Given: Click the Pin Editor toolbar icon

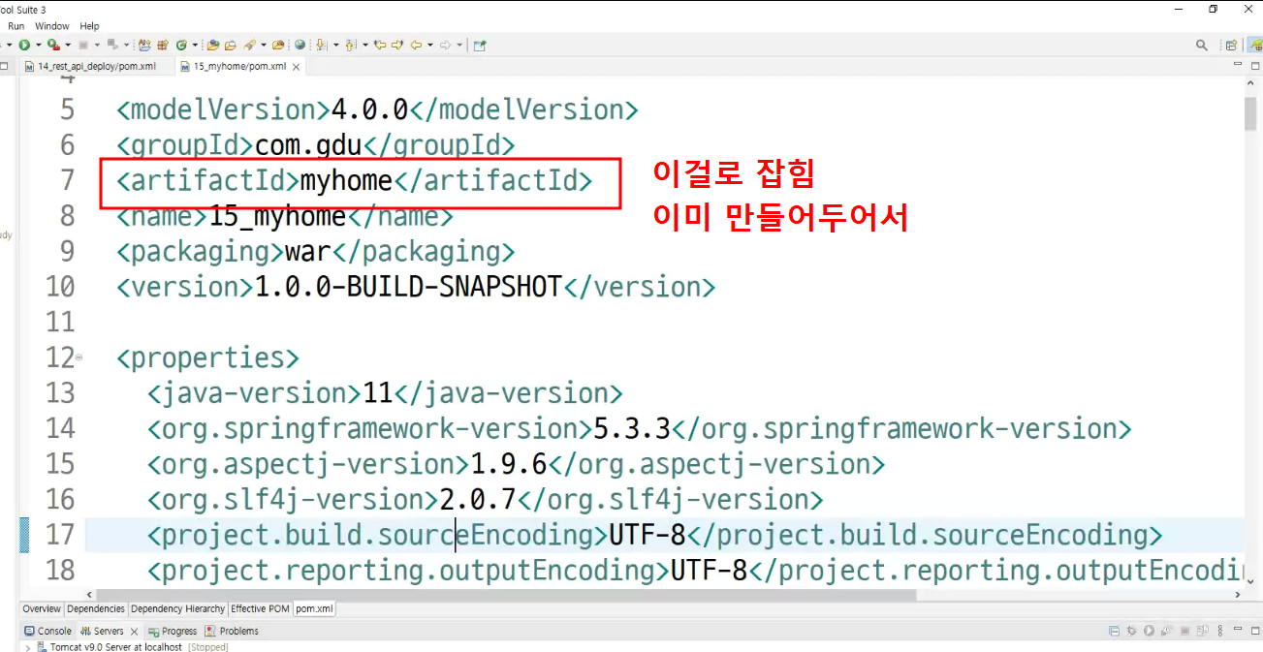Looking at the screenshot, I should [479, 45].
